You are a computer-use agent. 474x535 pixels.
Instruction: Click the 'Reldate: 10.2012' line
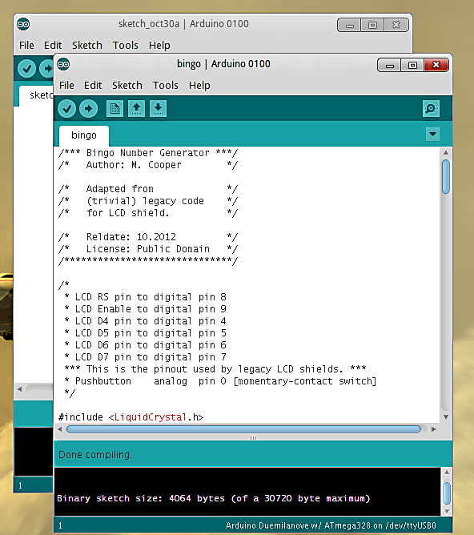coord(148,237)
